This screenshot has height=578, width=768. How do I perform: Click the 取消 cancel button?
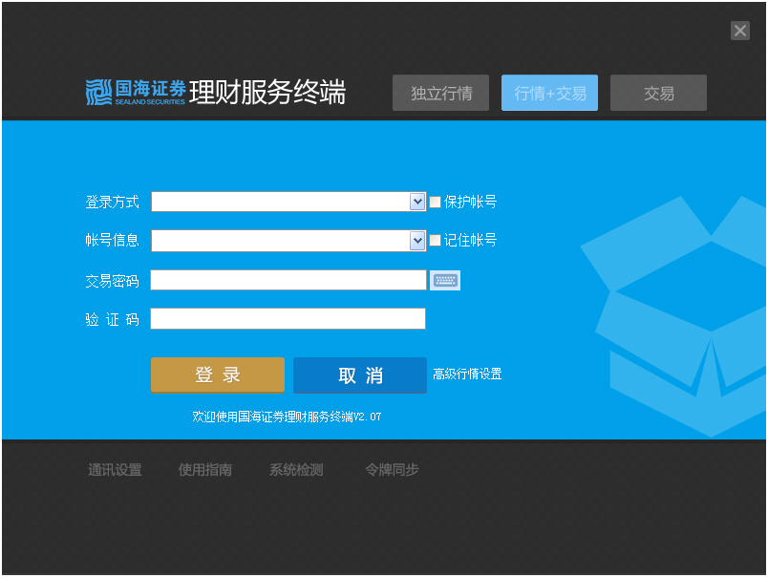click(x=360, y=375)
